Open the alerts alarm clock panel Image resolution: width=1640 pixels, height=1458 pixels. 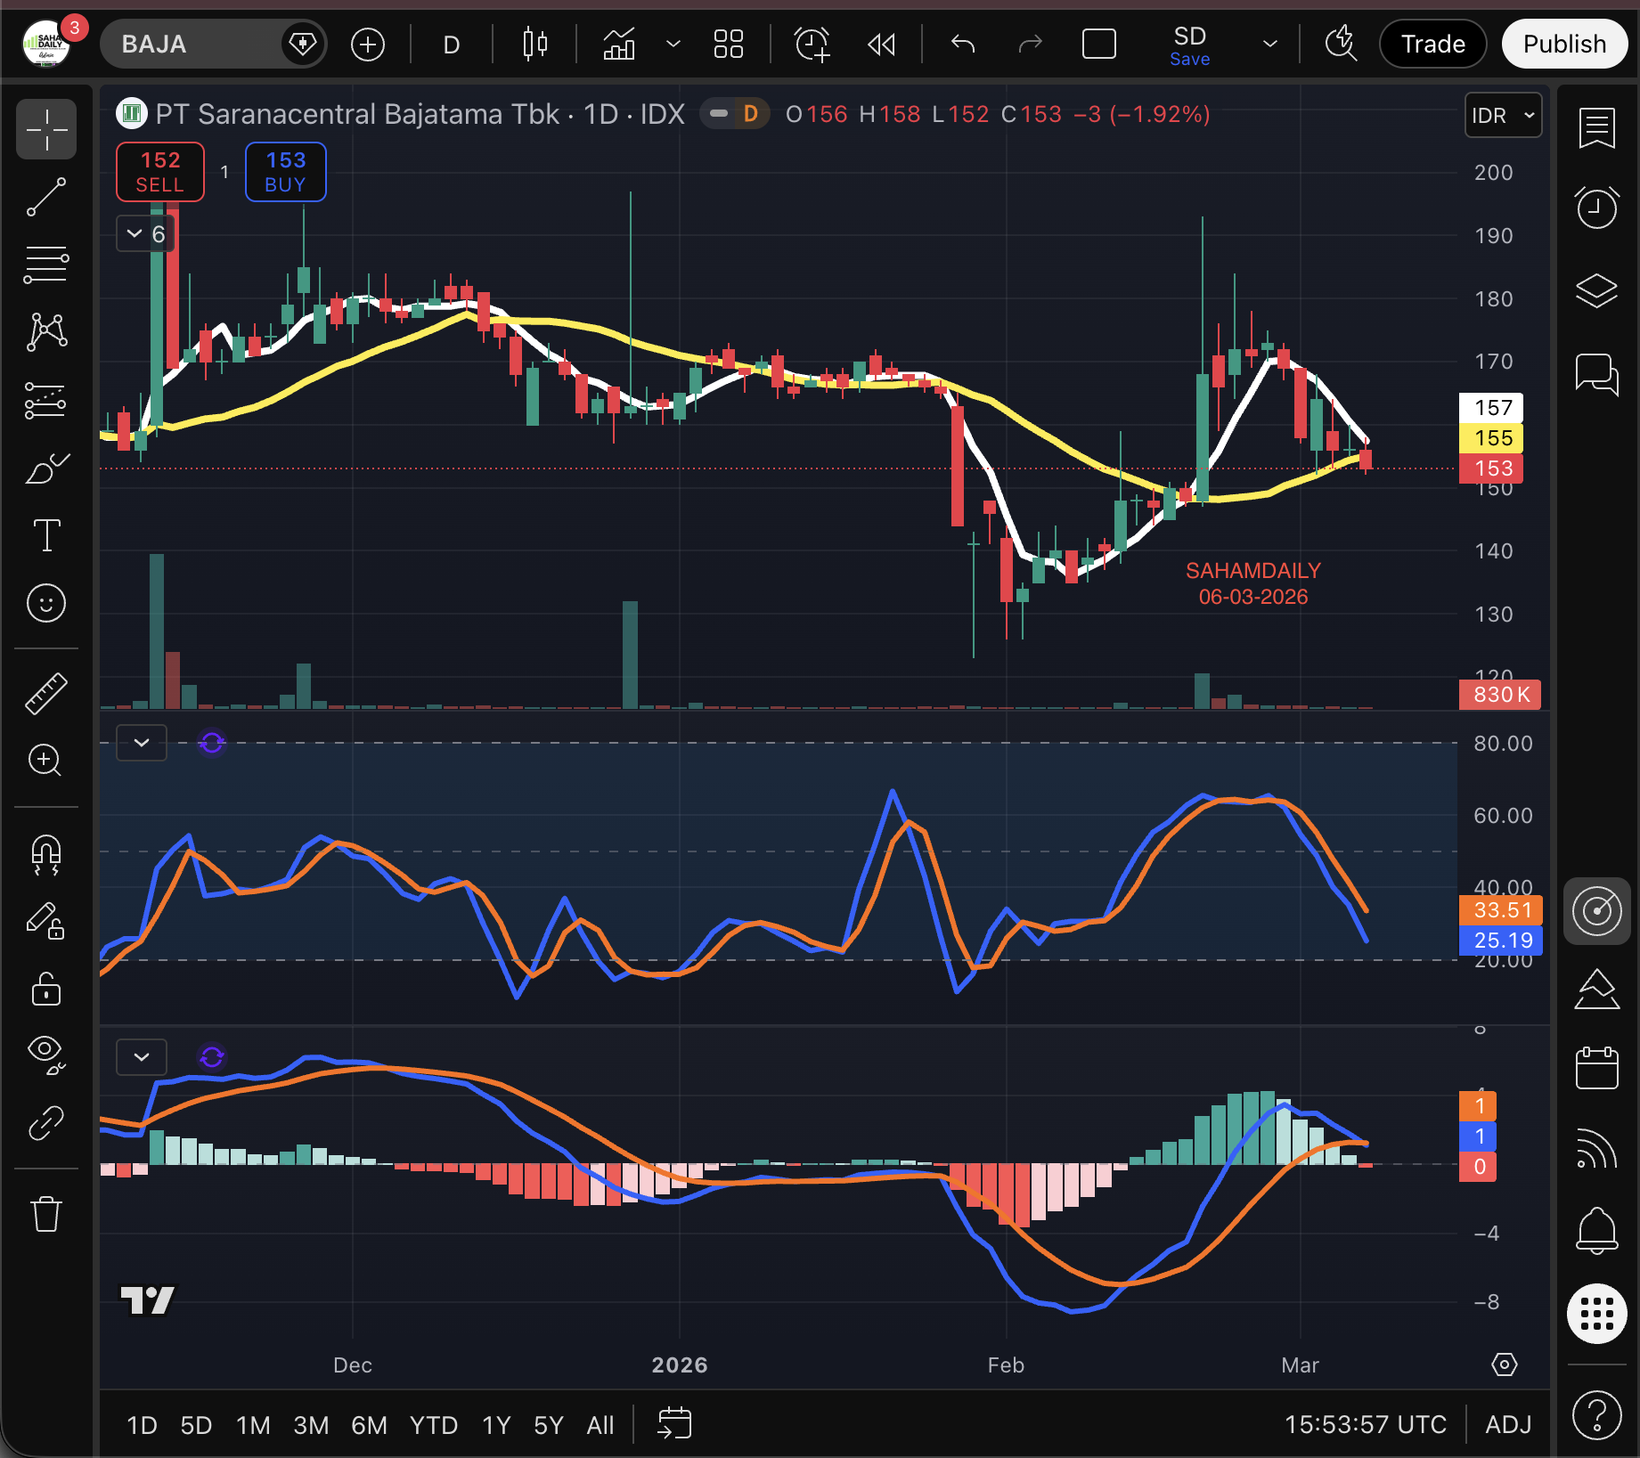[1596, 208]
